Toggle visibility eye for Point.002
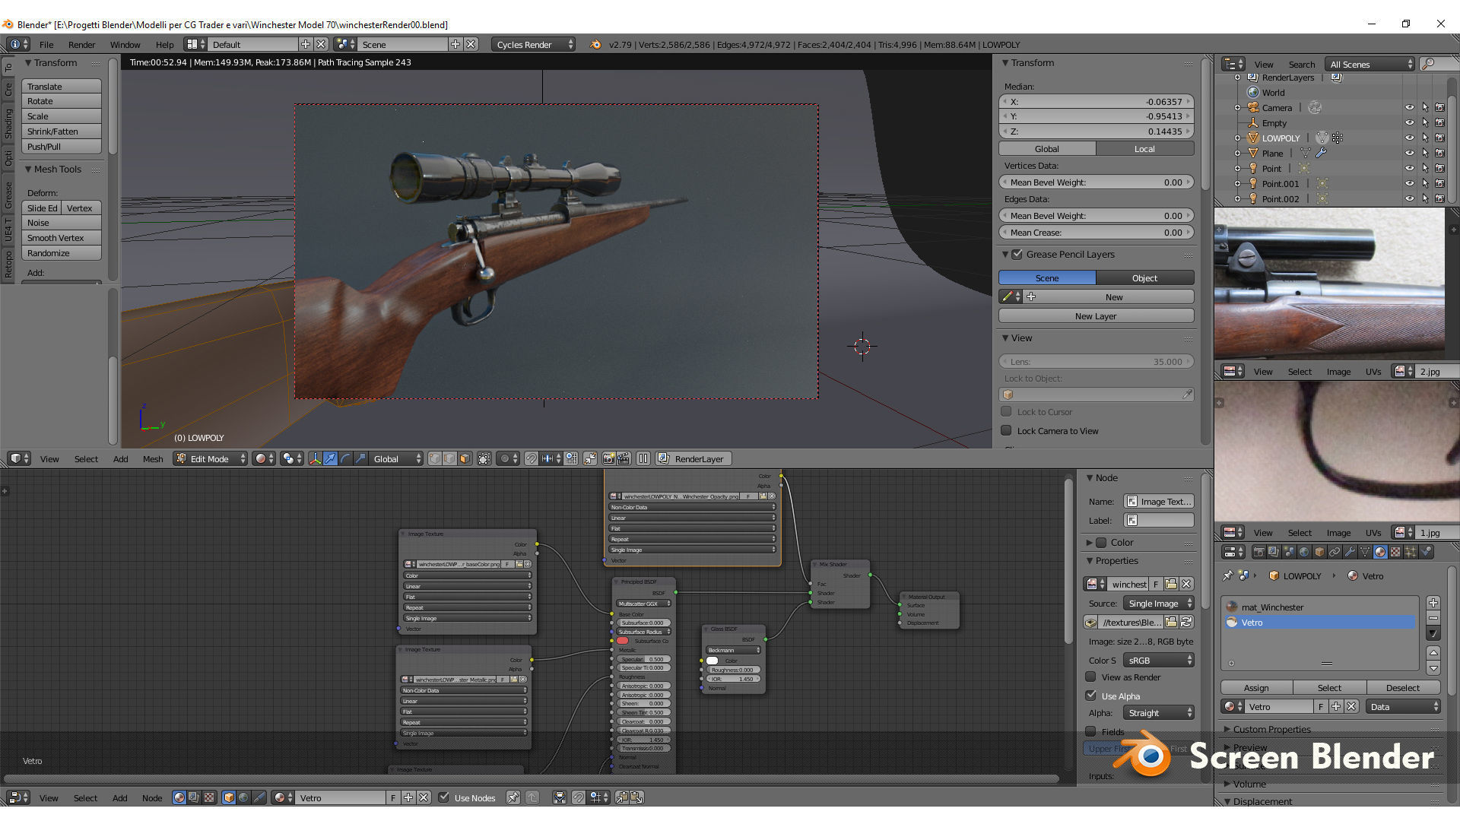Image resolution: width=1460 pixels, height=821 pixels. pyautogui.click(x=1409, y=199)
